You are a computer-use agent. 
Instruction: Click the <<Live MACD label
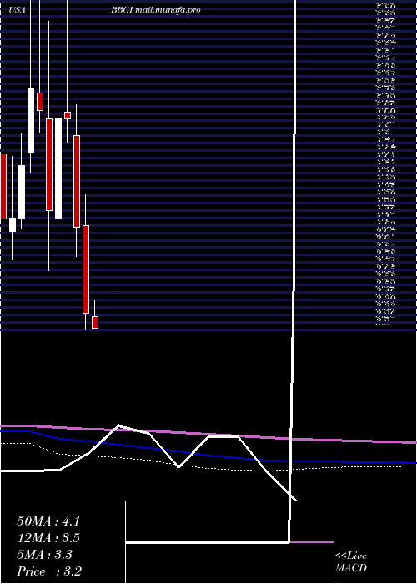coord(351,562)
